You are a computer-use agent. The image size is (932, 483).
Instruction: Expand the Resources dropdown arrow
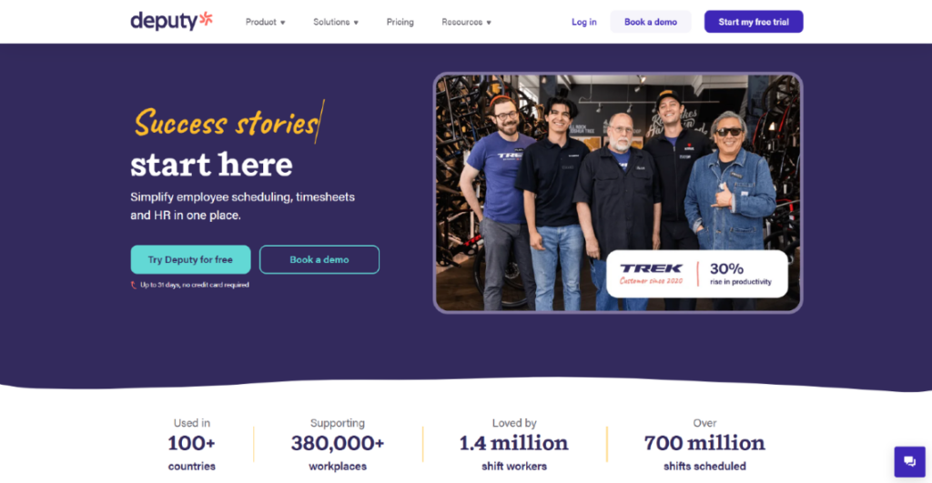click(x=489, y=23)
